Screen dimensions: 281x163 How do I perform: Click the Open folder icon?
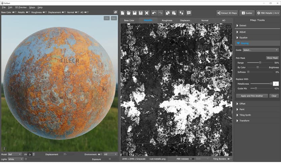tap(129, 13)
